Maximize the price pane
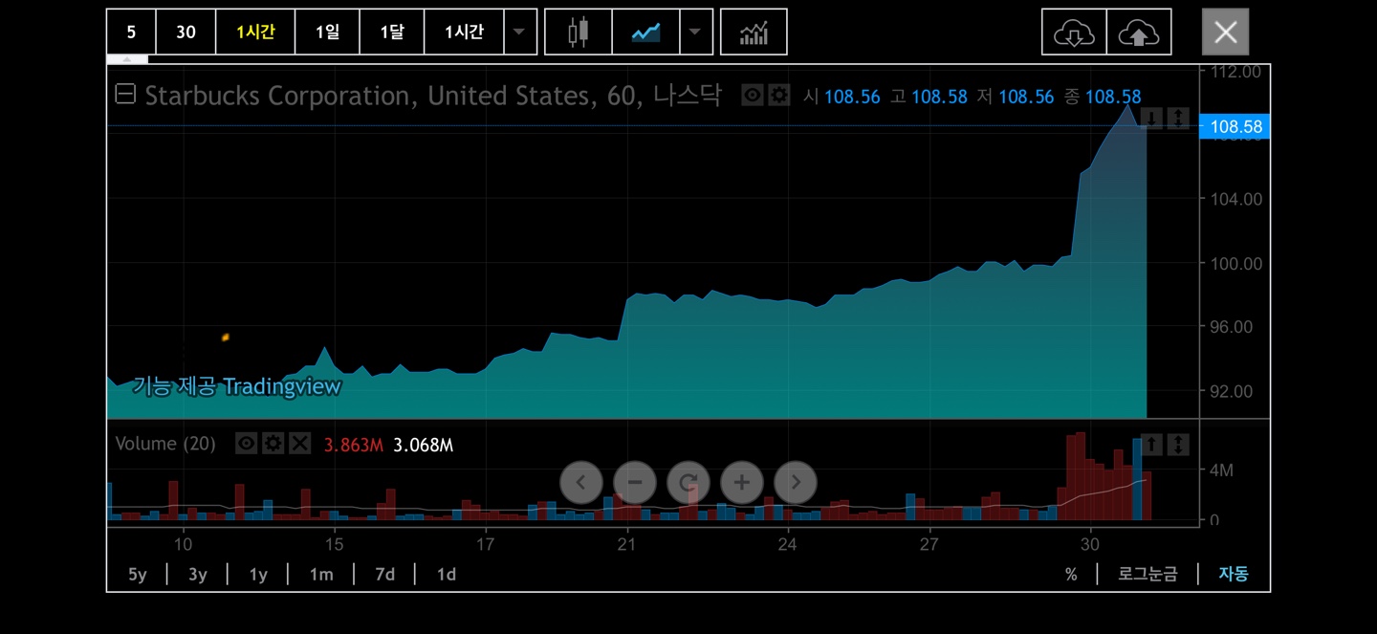The image size is (1377, 634). [1179, 119]
